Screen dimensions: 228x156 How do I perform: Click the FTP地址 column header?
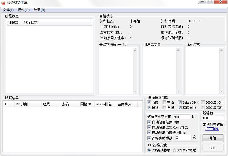[x=22, y=104]
